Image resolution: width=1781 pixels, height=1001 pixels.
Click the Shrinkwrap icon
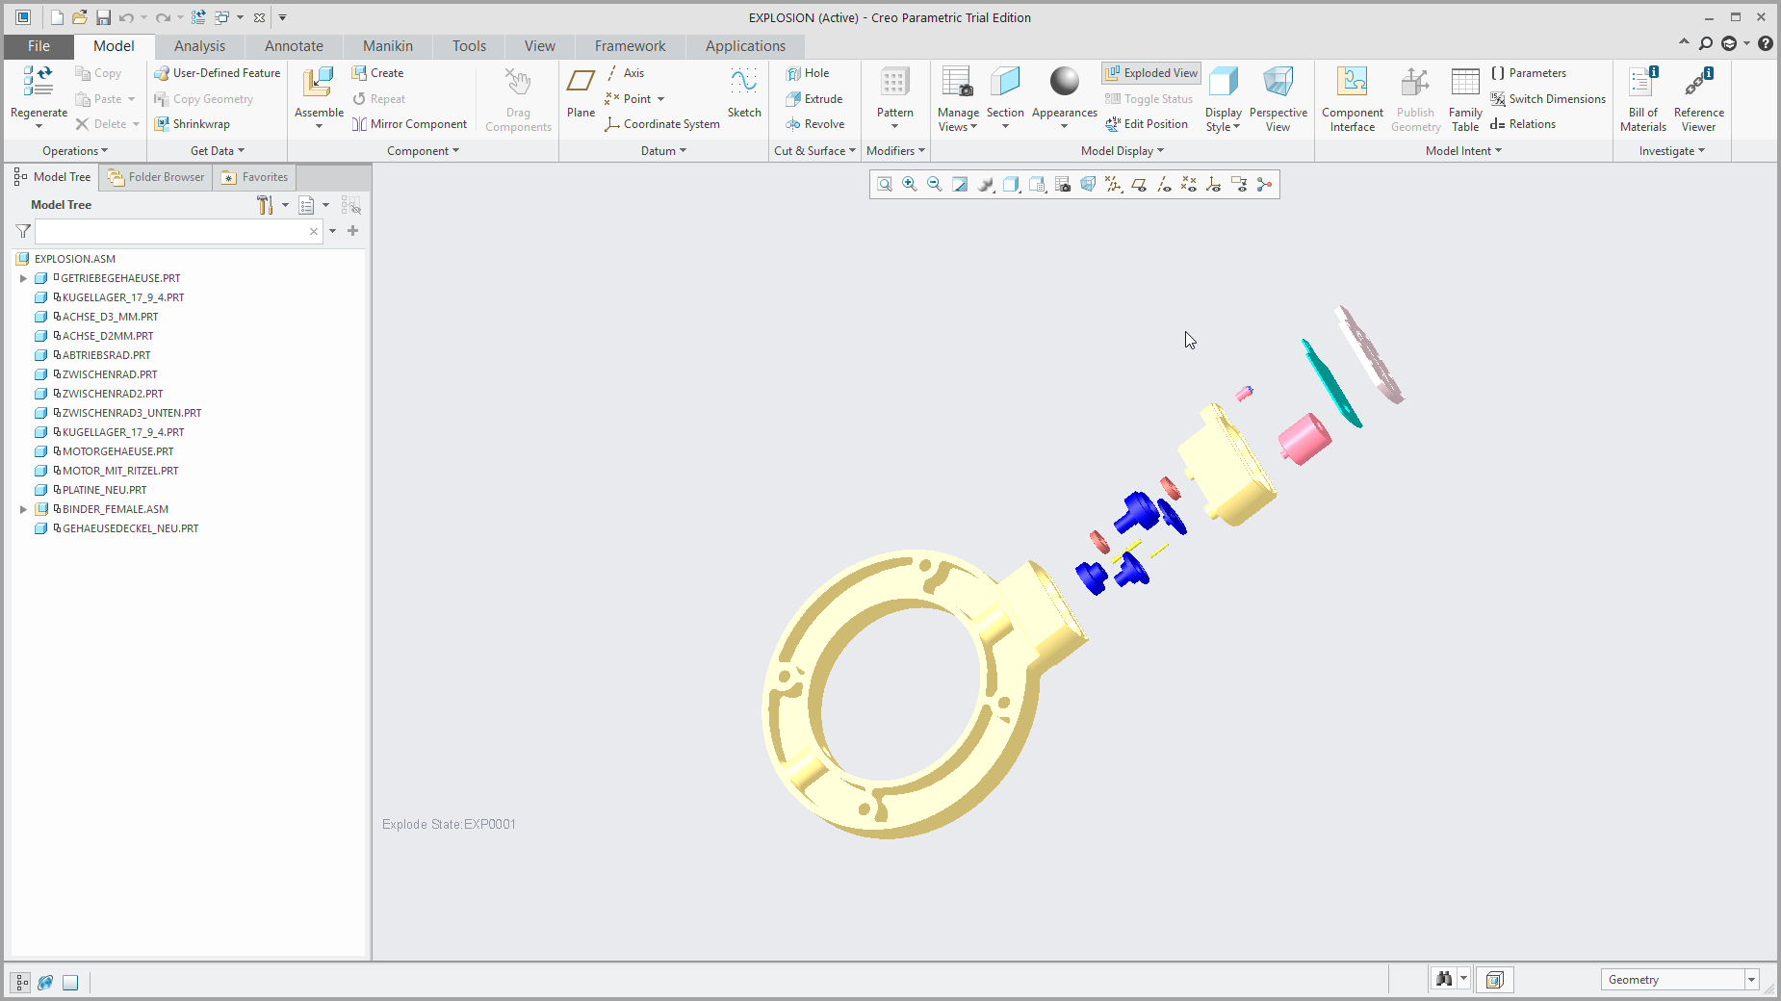point(162,124)
